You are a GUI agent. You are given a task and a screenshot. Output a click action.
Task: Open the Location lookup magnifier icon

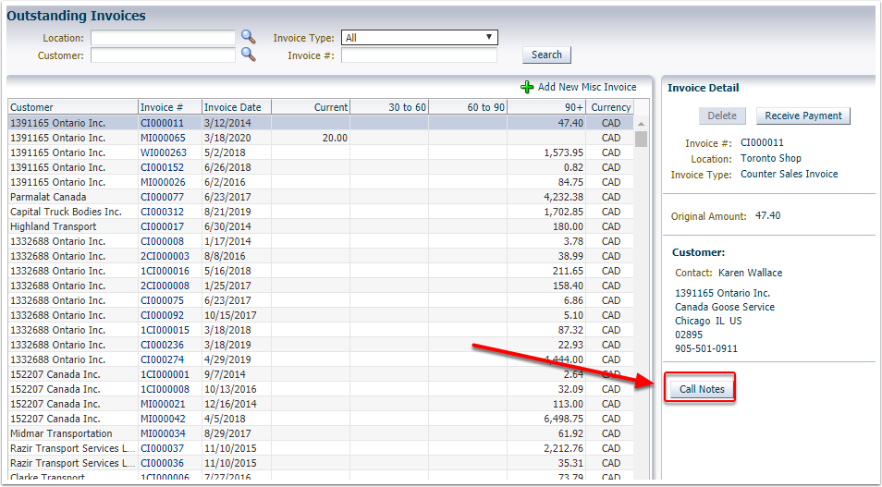pyautogui.click(x=248, y=37)
